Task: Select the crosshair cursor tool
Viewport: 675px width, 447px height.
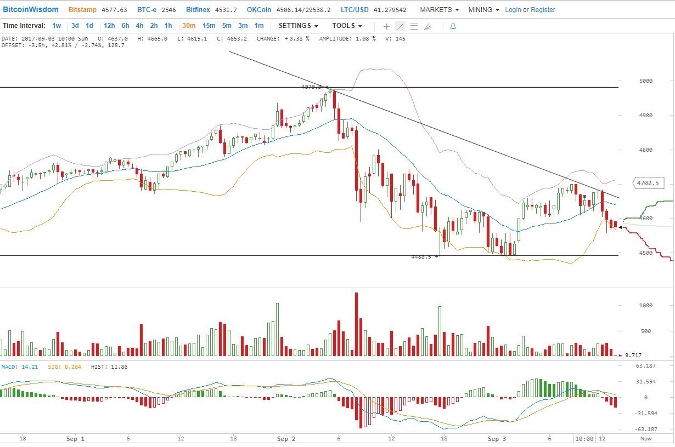Action: [386, 26]
